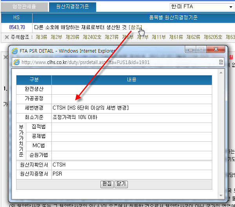Click the popup scrollbar down arrow
Screen dimensions: 235x207
click(x=221, y=195)
